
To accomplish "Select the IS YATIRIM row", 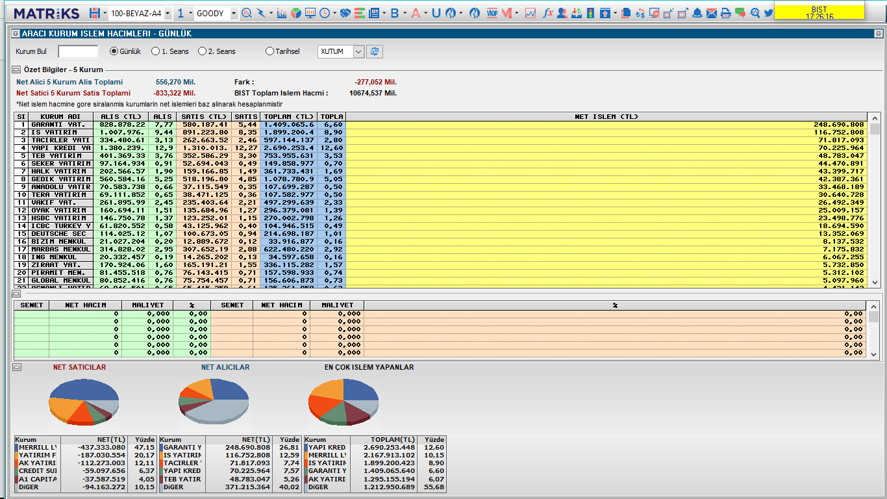I will tap(441, 132).
